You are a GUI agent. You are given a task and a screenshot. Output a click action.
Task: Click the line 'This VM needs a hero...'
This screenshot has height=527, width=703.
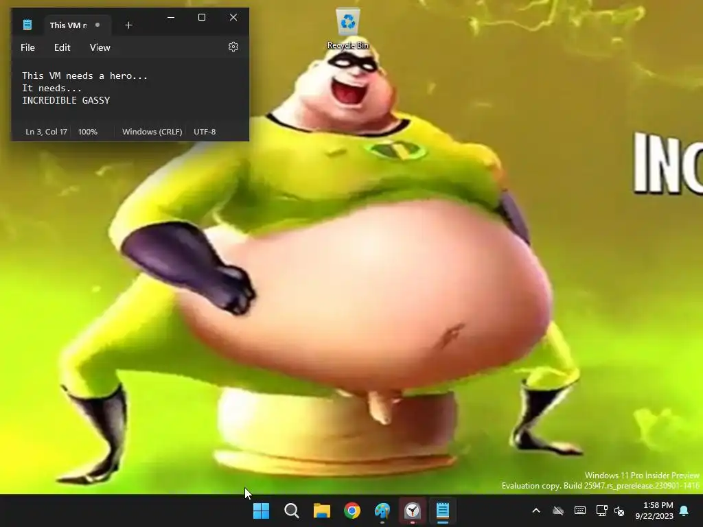[84, 75]
